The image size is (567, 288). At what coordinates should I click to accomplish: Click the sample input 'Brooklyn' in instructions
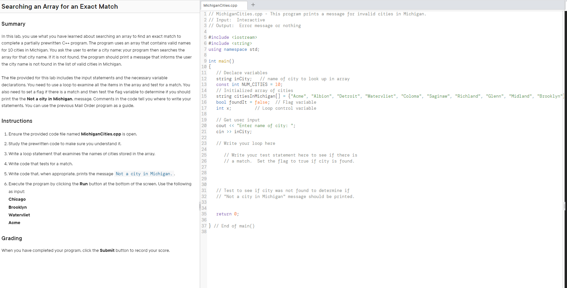pyautogui.click(x=18, y=207)
